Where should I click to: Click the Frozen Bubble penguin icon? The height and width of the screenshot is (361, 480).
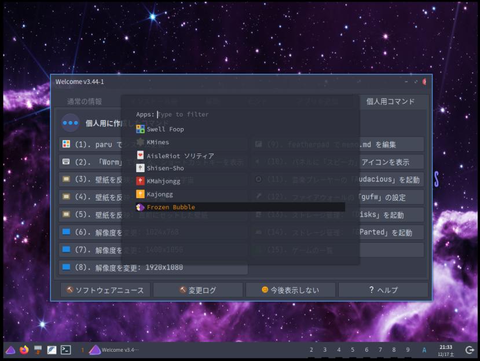click(x=140, y=207)
